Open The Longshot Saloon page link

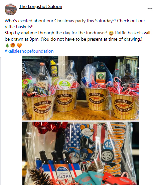click(x=40, y=6)
